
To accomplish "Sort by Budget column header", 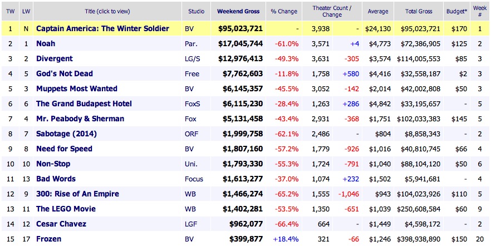I will (455, 11).
